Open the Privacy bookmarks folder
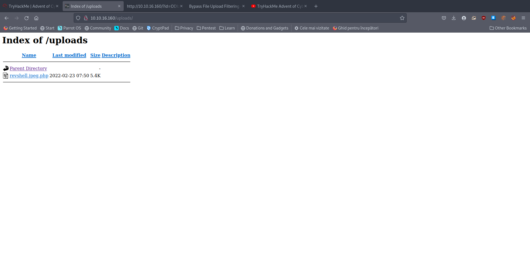Viewport: 530px width, 276px height. point(184,28)
